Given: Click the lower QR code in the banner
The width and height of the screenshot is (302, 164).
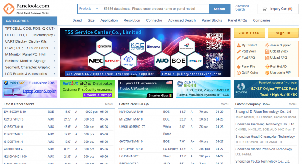Looking at the screenshot, I should [x=214, y=61].
